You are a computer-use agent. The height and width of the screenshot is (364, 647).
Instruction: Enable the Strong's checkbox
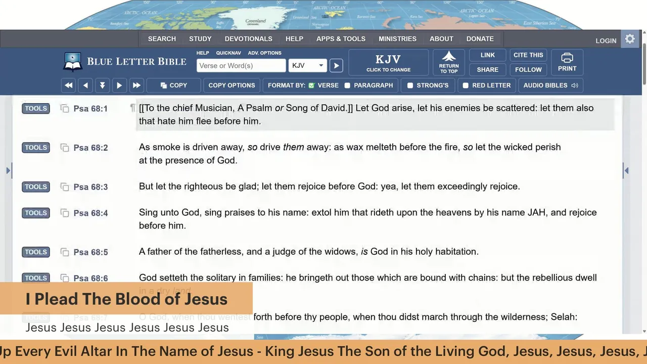[x=410, y=85]
